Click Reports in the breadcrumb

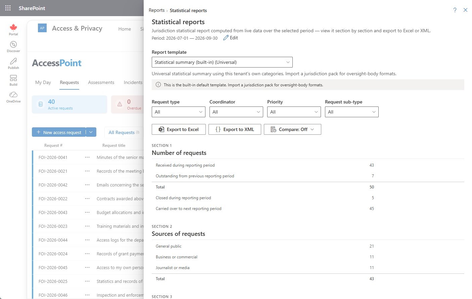[x=157, y=10]
